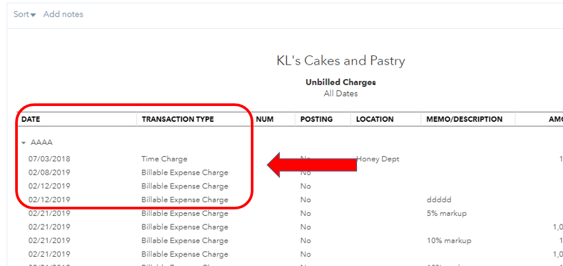The width and height of the screenshot is (563, 266).
Task: Open the Time Charge transaction
Action: [164, 159]
